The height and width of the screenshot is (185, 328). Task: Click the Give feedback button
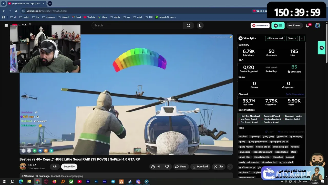coord(260,25)
